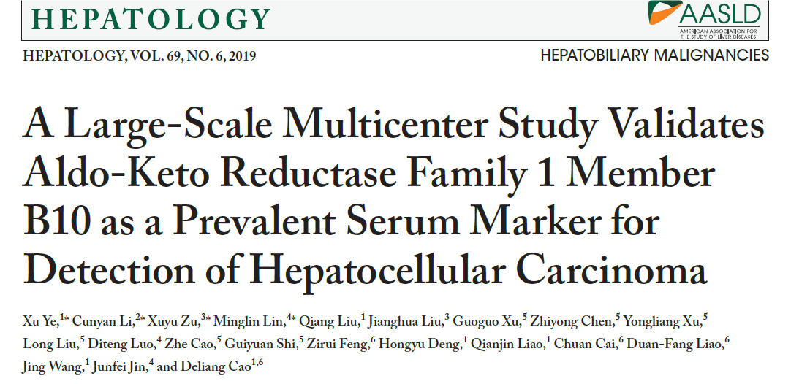Click author Cunyan Li
Image resolution: width=810 pixels, height=384 pixels.
[x=103, y=321]
